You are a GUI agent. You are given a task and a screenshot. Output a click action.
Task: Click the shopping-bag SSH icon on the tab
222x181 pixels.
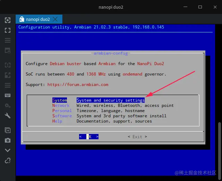click(x=22, y=19)
